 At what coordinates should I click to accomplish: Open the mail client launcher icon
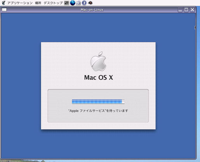click(x=78, y=3)
